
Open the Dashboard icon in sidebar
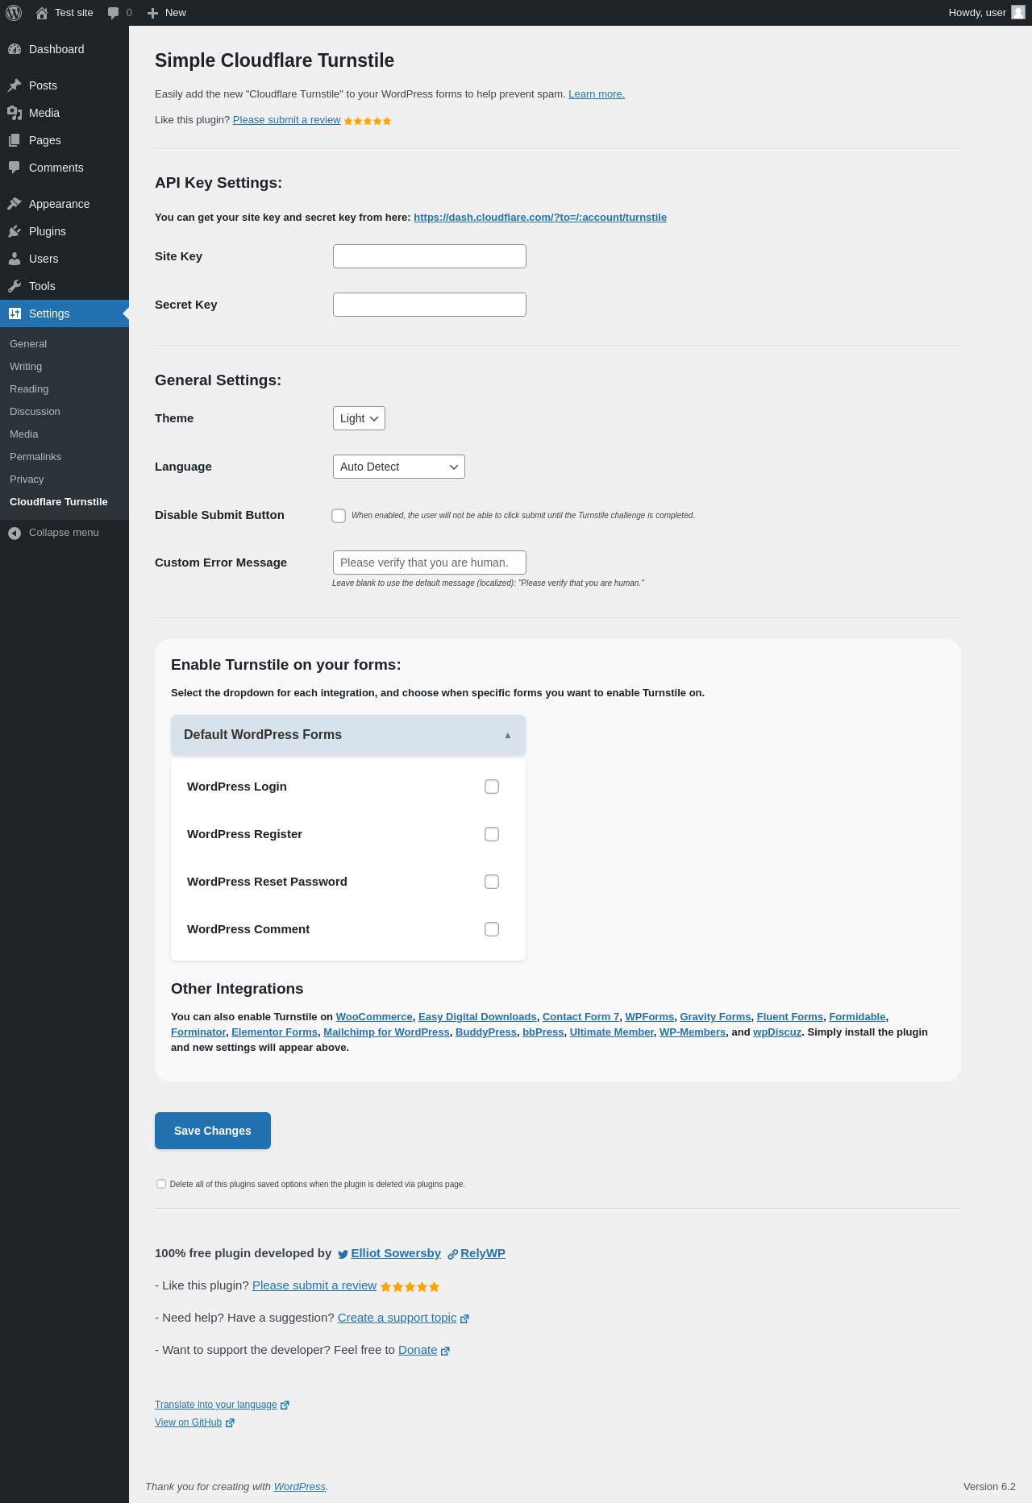15,49
